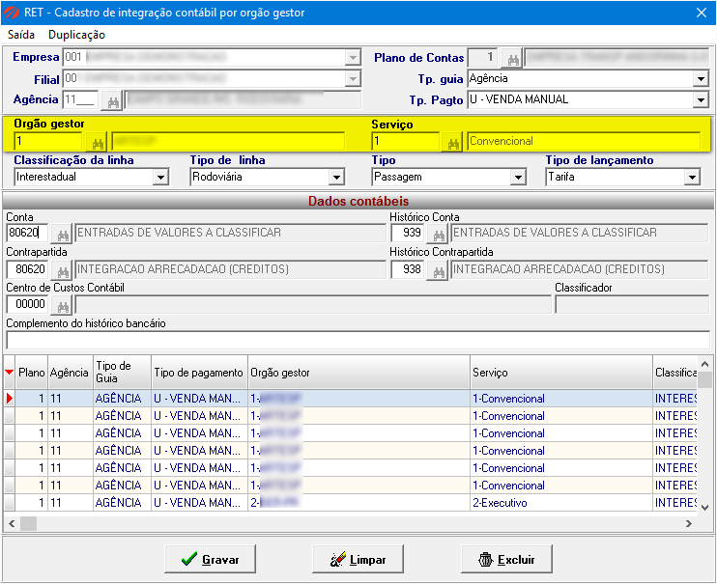Open Histórico Conta search binoculars
Image resolution: width=717 pixels, height=584 pixels.
point(438,234)
